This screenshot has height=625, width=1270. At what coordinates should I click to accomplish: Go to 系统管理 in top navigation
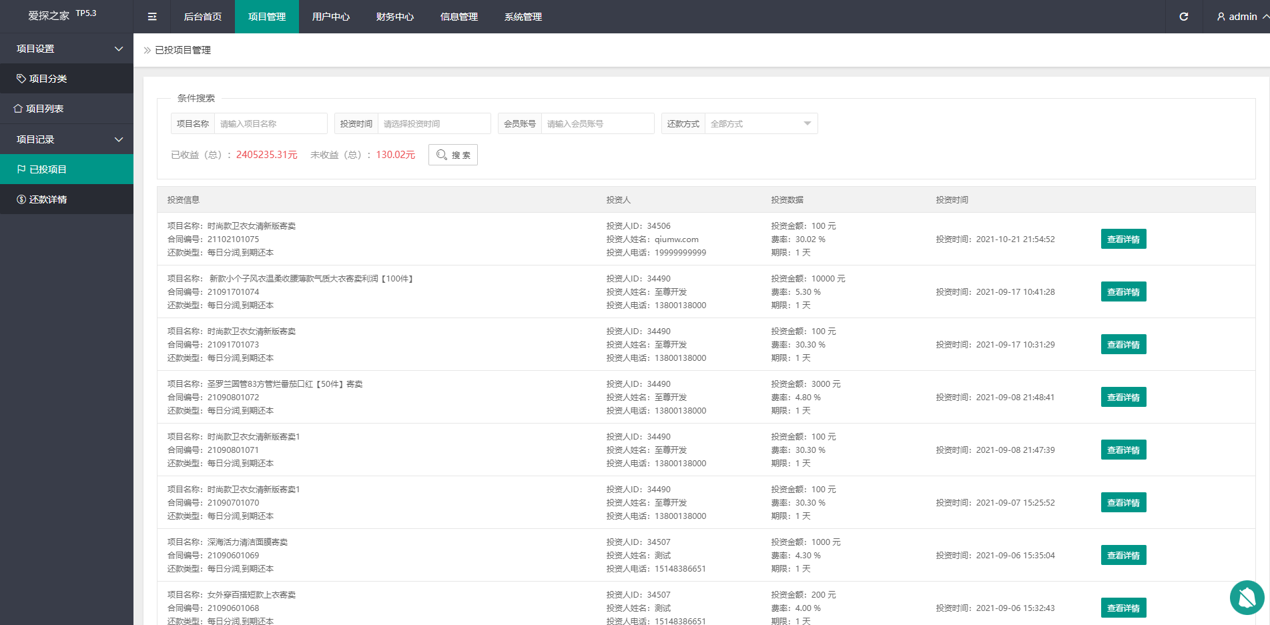pos(523,17)
